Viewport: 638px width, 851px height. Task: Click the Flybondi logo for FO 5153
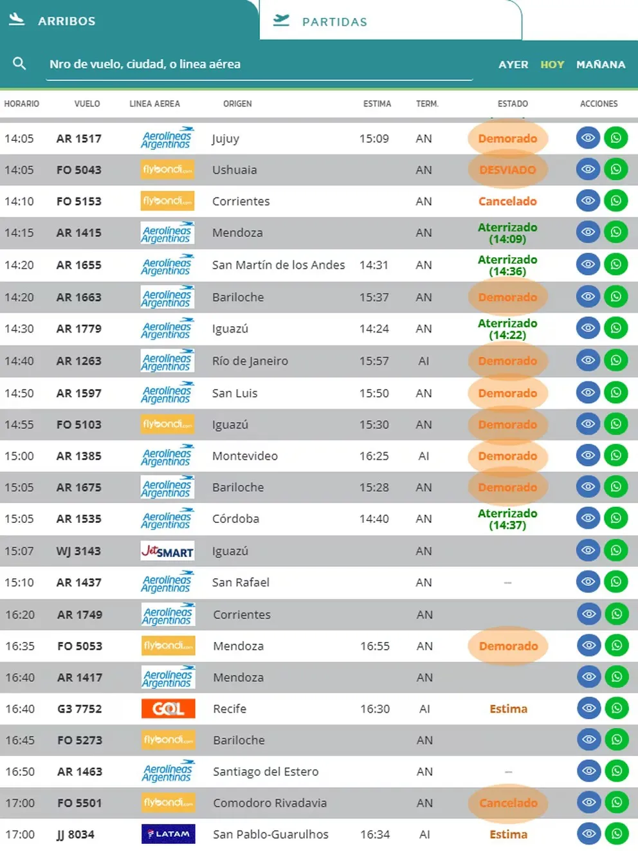tap(167, 201)
